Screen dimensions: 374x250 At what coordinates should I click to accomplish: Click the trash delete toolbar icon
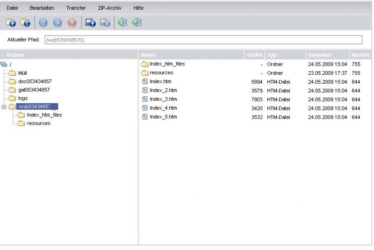pos(43,22)
